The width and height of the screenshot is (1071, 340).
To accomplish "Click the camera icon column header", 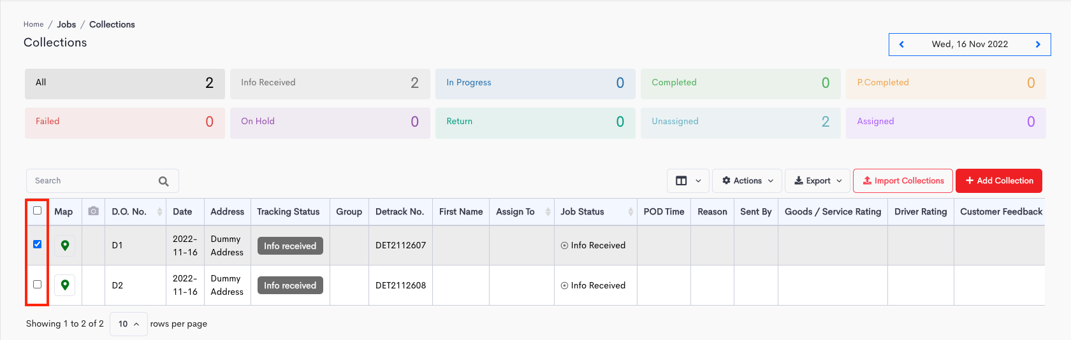I will point(93,211).
